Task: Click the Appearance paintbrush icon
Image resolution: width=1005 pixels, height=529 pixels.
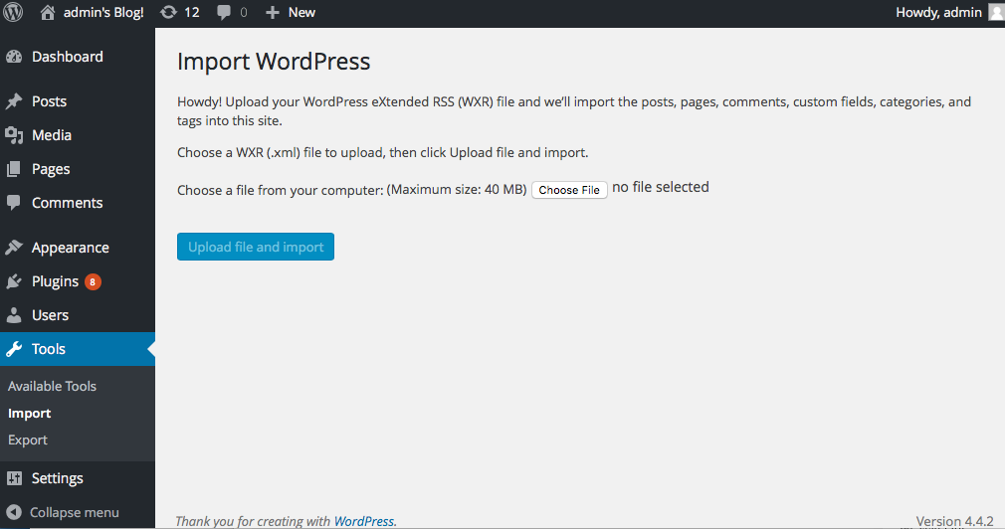Action: pos(14,248)
